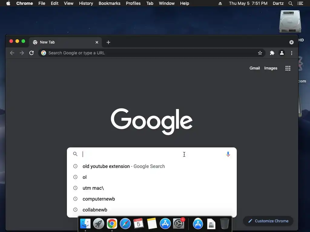
Task: Click the Google logo
Action: point(152,121)
